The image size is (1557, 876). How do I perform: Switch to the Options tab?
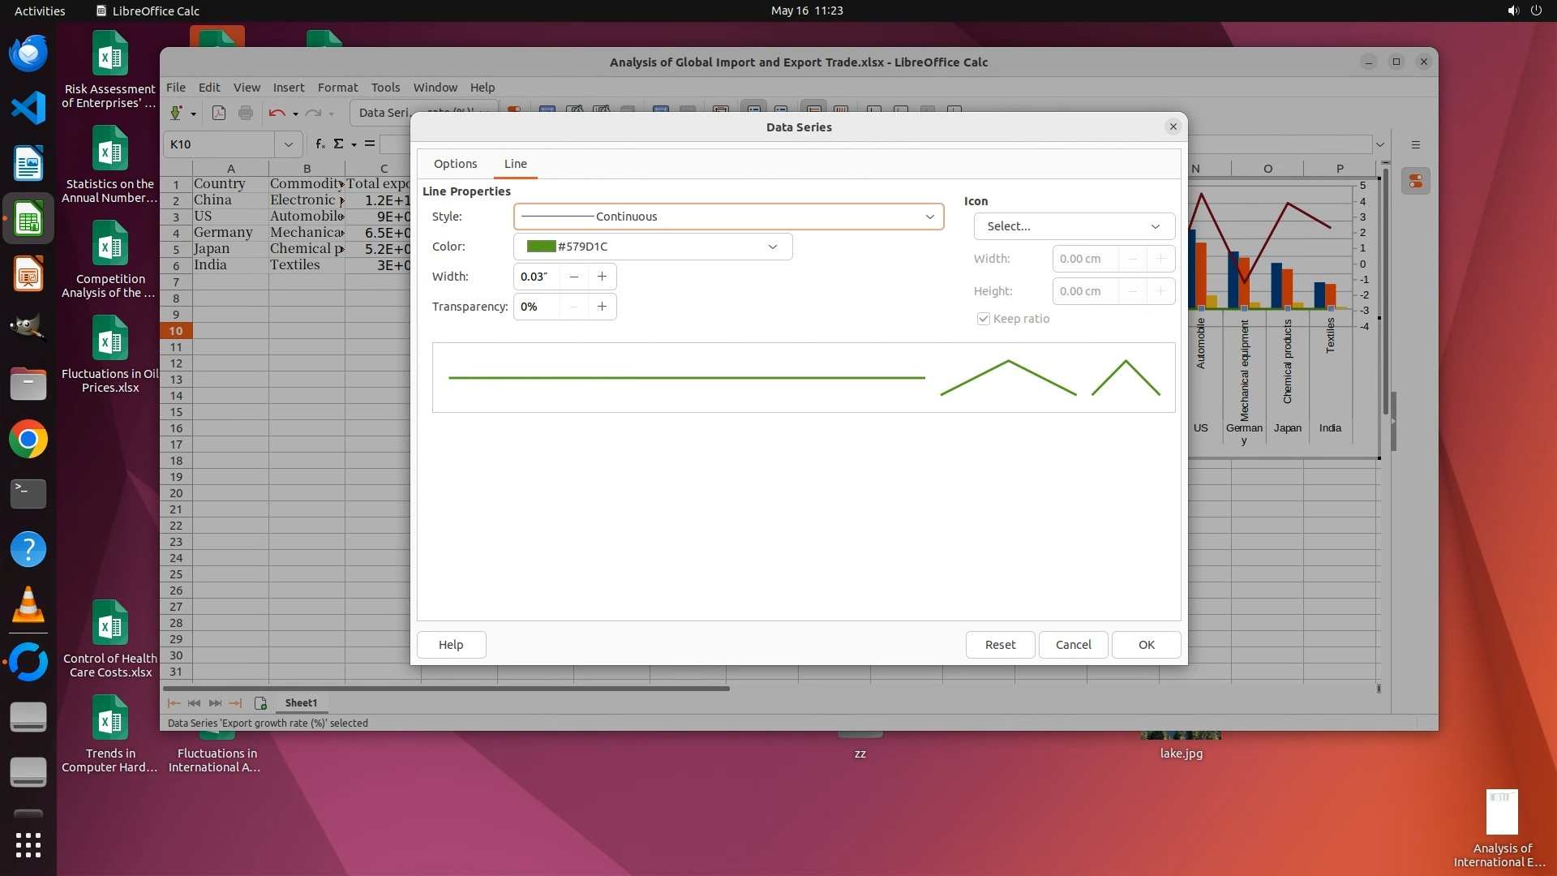coord(455,164)
